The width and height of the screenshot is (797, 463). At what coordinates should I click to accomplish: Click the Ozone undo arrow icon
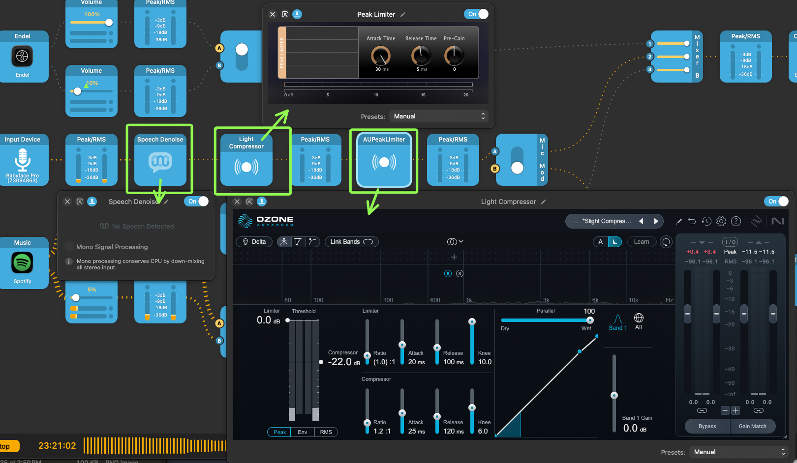point(692,221)
